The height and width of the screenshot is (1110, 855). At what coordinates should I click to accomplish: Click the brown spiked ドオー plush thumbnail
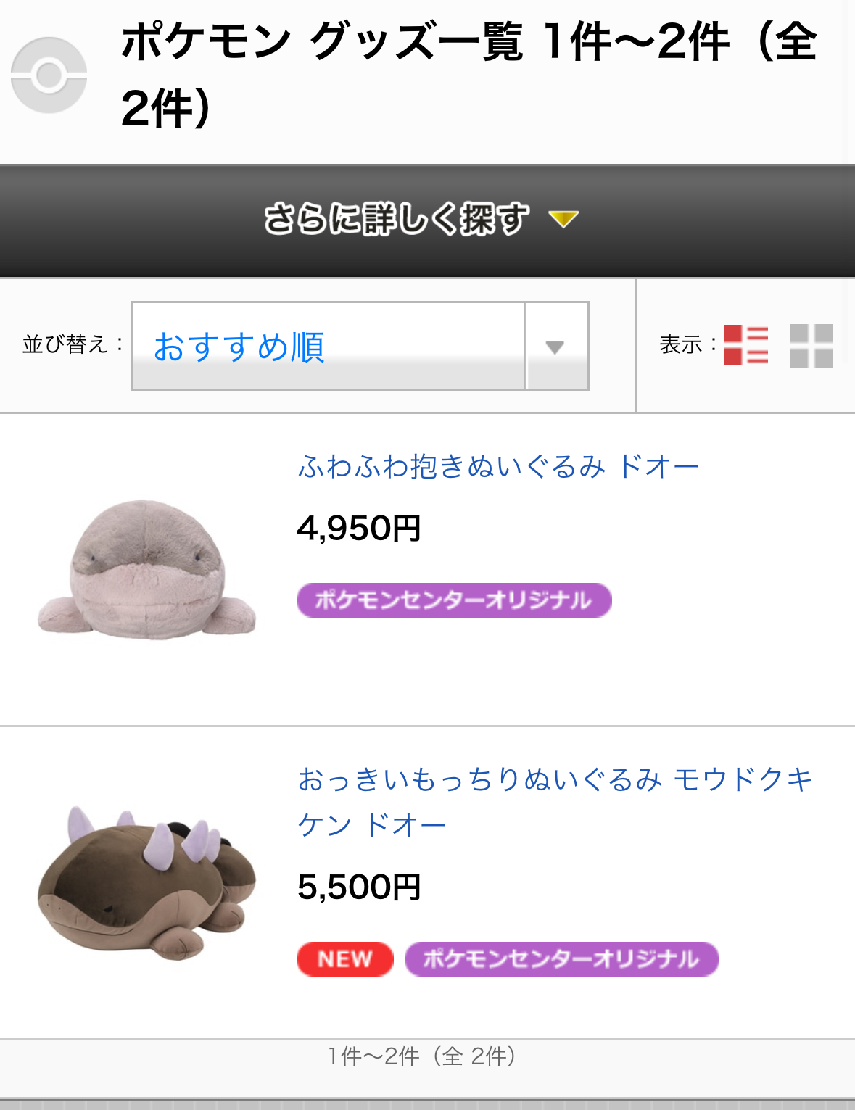pos(147,882)
